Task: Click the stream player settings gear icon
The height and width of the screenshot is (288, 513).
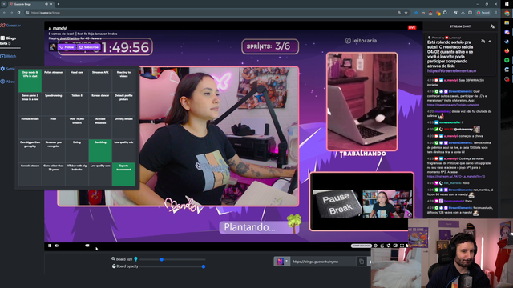Action: click(376, 246)
